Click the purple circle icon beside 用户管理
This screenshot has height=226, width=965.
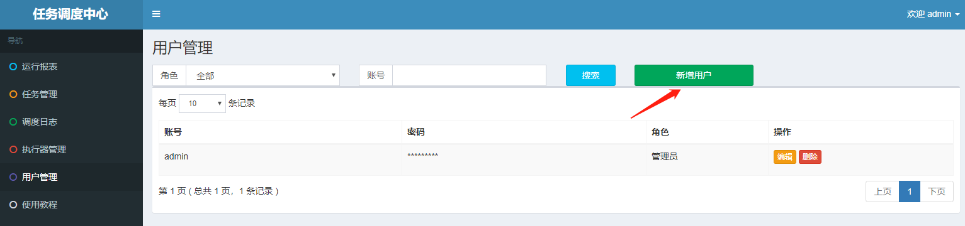[x=13, y=177]
